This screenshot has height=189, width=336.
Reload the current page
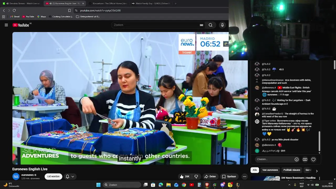14,10
